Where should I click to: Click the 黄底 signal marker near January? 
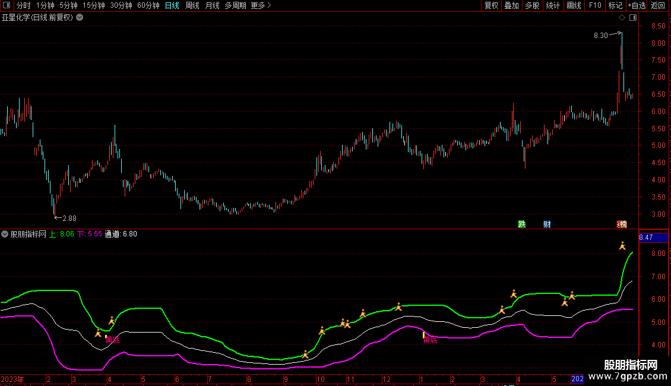(x=430, y=340)
